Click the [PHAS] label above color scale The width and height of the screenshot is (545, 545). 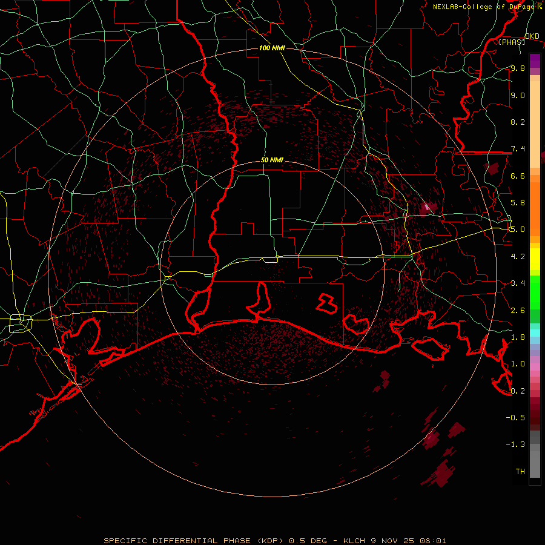[x=512, y=42]
